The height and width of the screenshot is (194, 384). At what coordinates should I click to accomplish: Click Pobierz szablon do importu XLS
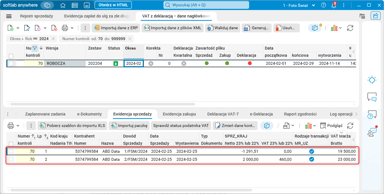72,126
